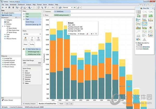Click the end handle of the date range slider
This screenshot has height=109, width=156.
click(41, 65)
